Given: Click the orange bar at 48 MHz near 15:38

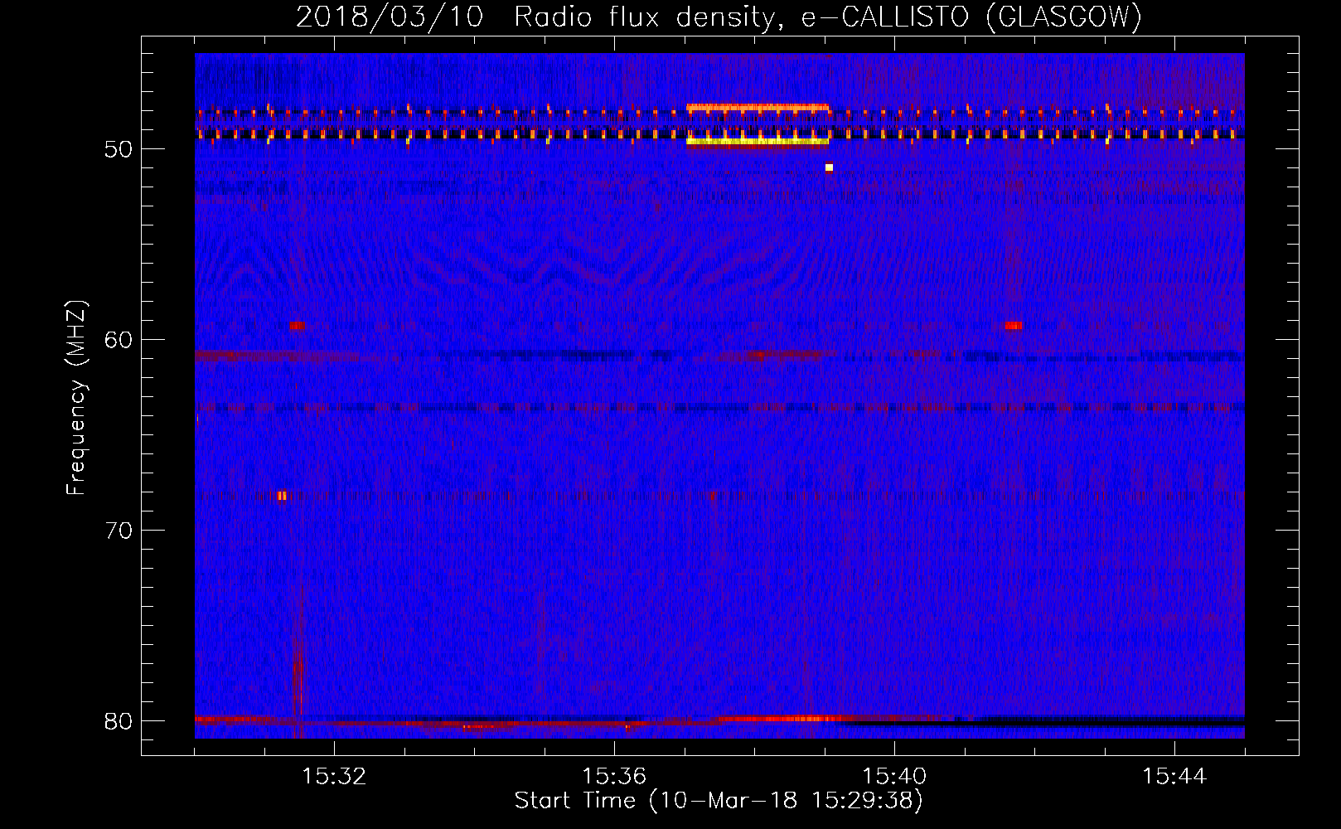Looking at the screenshot, I should tap(758, 107).
